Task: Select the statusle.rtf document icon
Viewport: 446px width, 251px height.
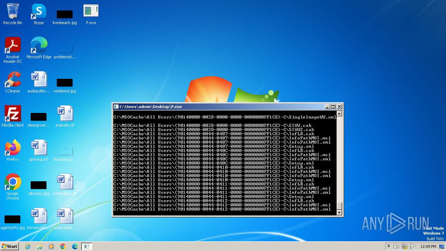Action: (x=65, y=116)
